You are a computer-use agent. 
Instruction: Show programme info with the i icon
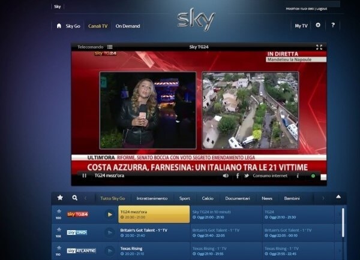(298, 176)
